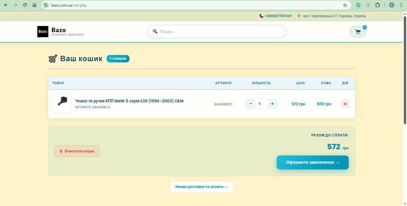The image size is (407, 206).
Task: Click Очистити кошик to empty cart
Action: (x=77, y=151)
